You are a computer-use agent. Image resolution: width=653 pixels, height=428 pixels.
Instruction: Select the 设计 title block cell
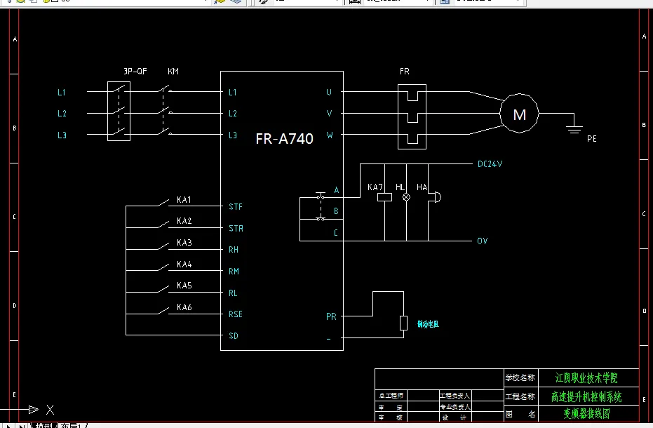coord(455,417)
